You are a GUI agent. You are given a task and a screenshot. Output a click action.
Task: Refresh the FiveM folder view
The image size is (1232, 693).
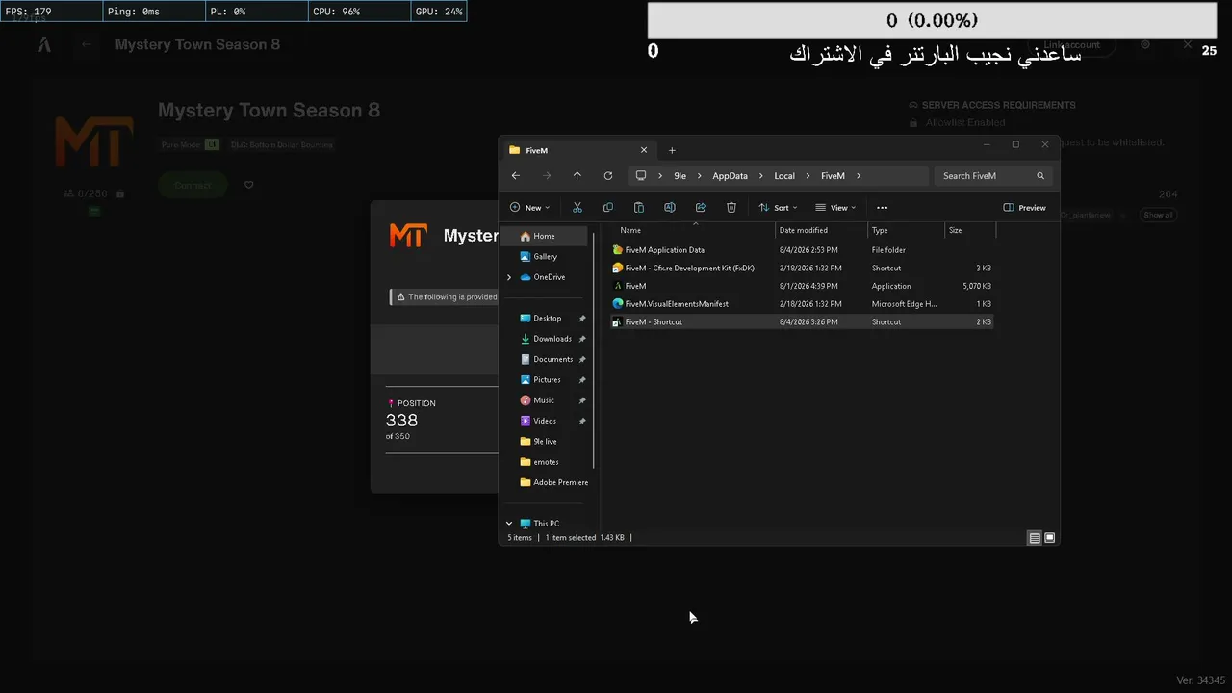(608, 176)
